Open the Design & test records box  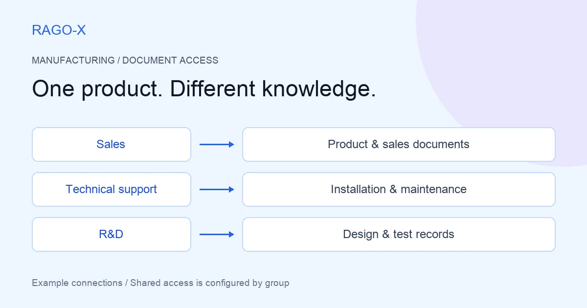pos(399,234)
